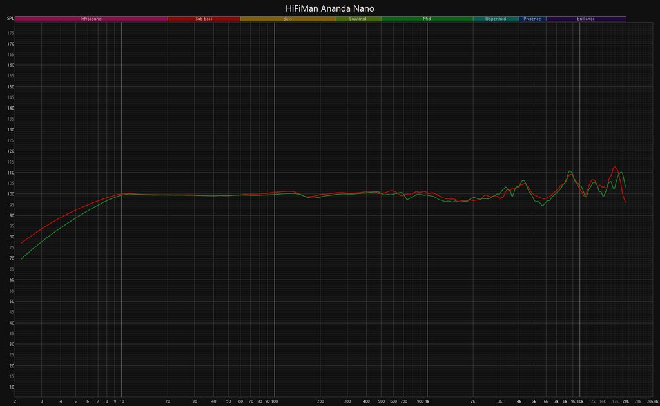Click the Infrasound frequency band label
The image size is (660, 406).
91,19
